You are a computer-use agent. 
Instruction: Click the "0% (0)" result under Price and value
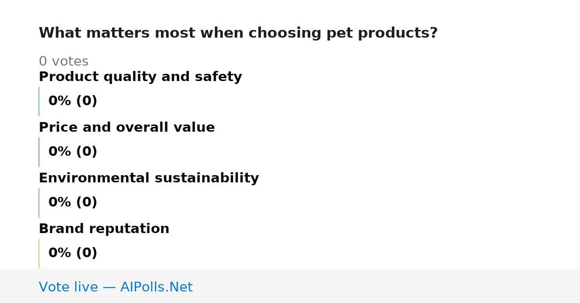point(72,152)
